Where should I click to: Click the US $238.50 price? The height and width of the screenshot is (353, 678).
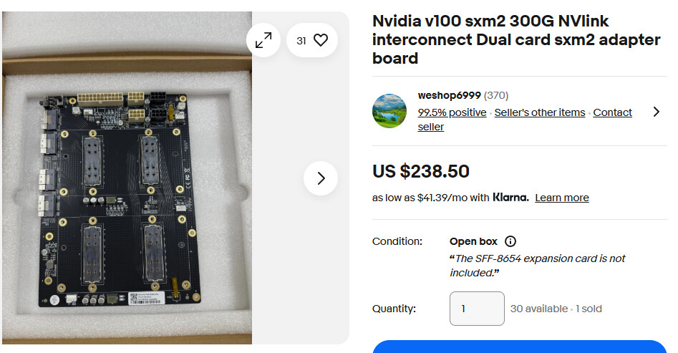tap(421, 172)
